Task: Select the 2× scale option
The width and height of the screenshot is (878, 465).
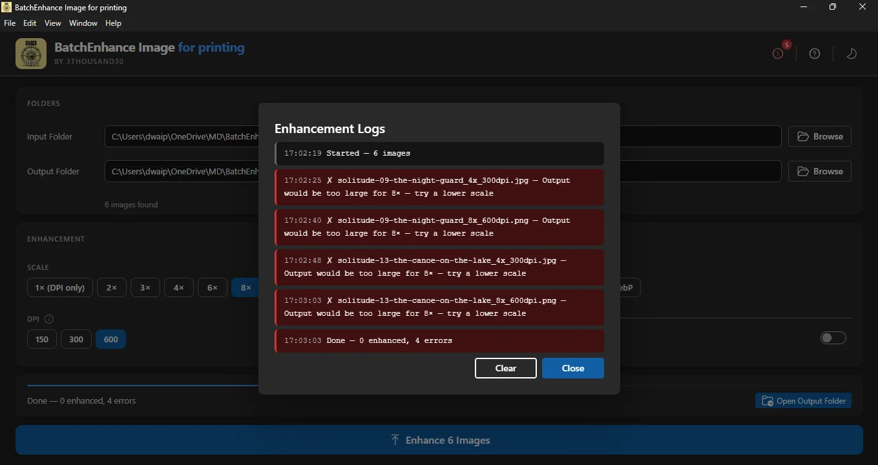Action: click(x=112, y=287)
